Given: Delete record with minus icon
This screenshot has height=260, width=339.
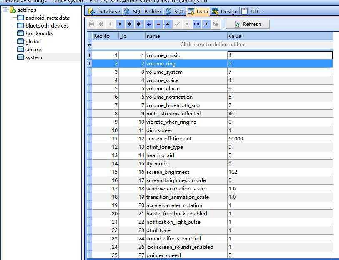Looking at the screenshot, I should 158,24.
